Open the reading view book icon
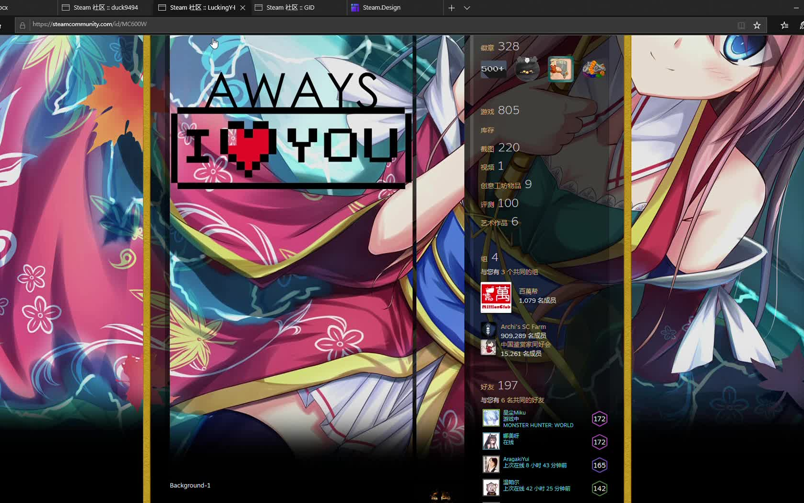The height and width of the screenshot is (503, 804). (741, 25)
